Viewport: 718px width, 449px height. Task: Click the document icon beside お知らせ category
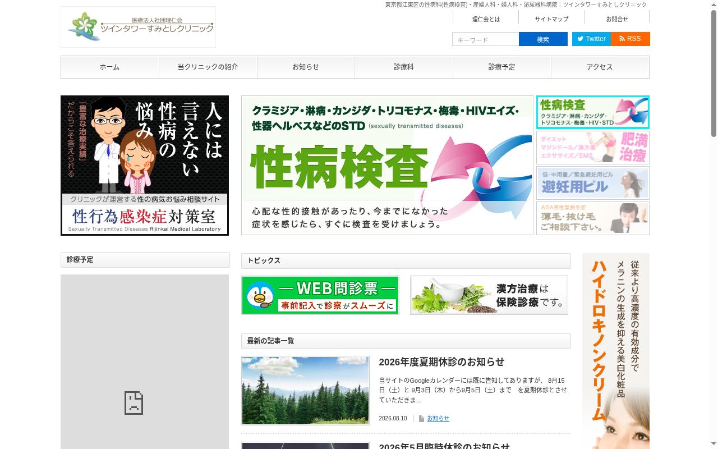421,419
